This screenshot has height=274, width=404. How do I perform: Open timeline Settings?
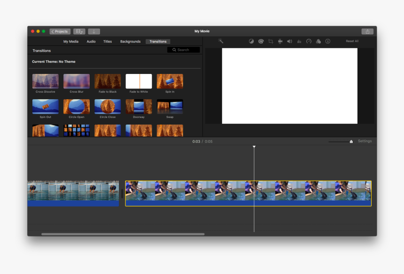pos(365,141)
